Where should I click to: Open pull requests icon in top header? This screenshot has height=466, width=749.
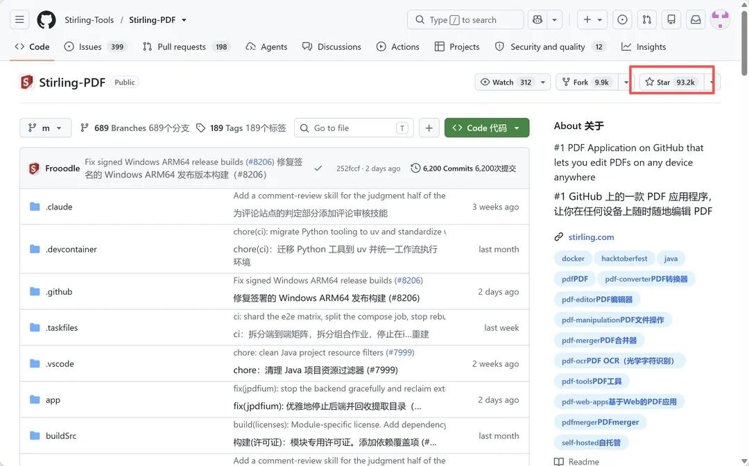click(647, 19)
